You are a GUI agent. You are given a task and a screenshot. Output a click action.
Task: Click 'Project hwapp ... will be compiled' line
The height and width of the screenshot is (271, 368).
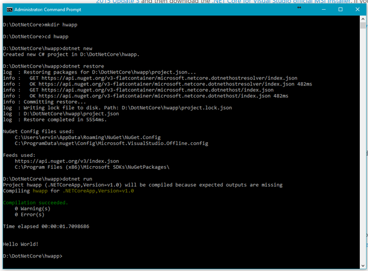click(143, 185)
